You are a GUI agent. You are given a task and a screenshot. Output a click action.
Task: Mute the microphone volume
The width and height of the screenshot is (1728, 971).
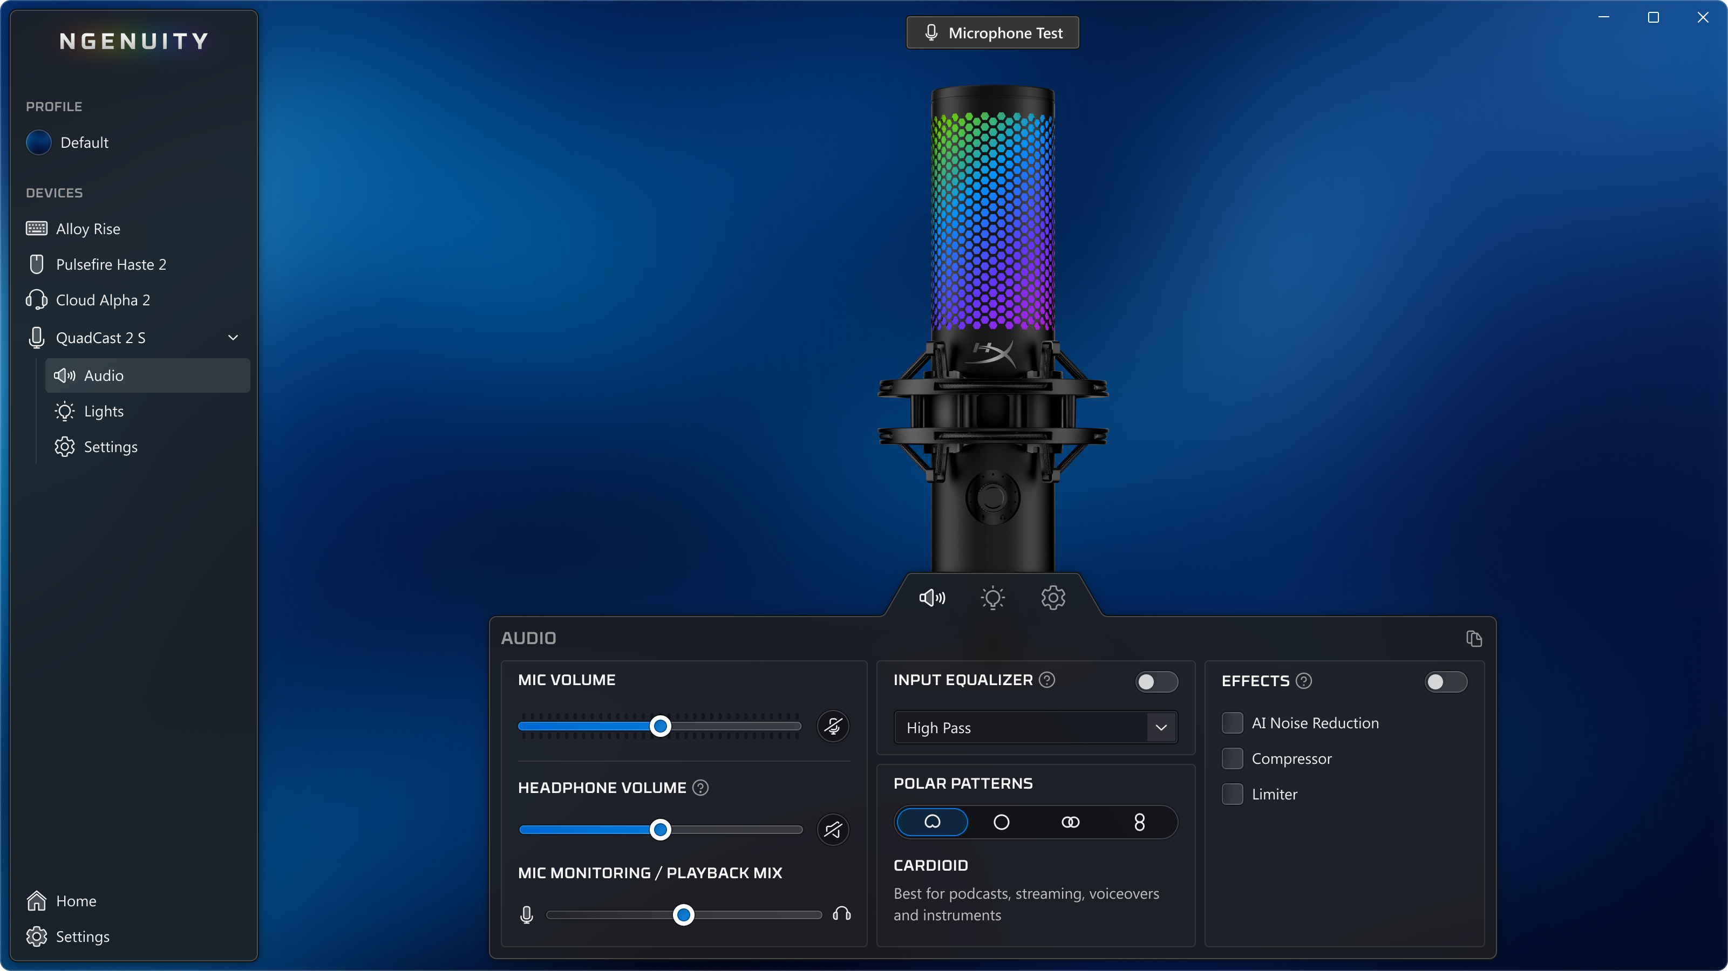pyautogui.click(x=833, y=726)
